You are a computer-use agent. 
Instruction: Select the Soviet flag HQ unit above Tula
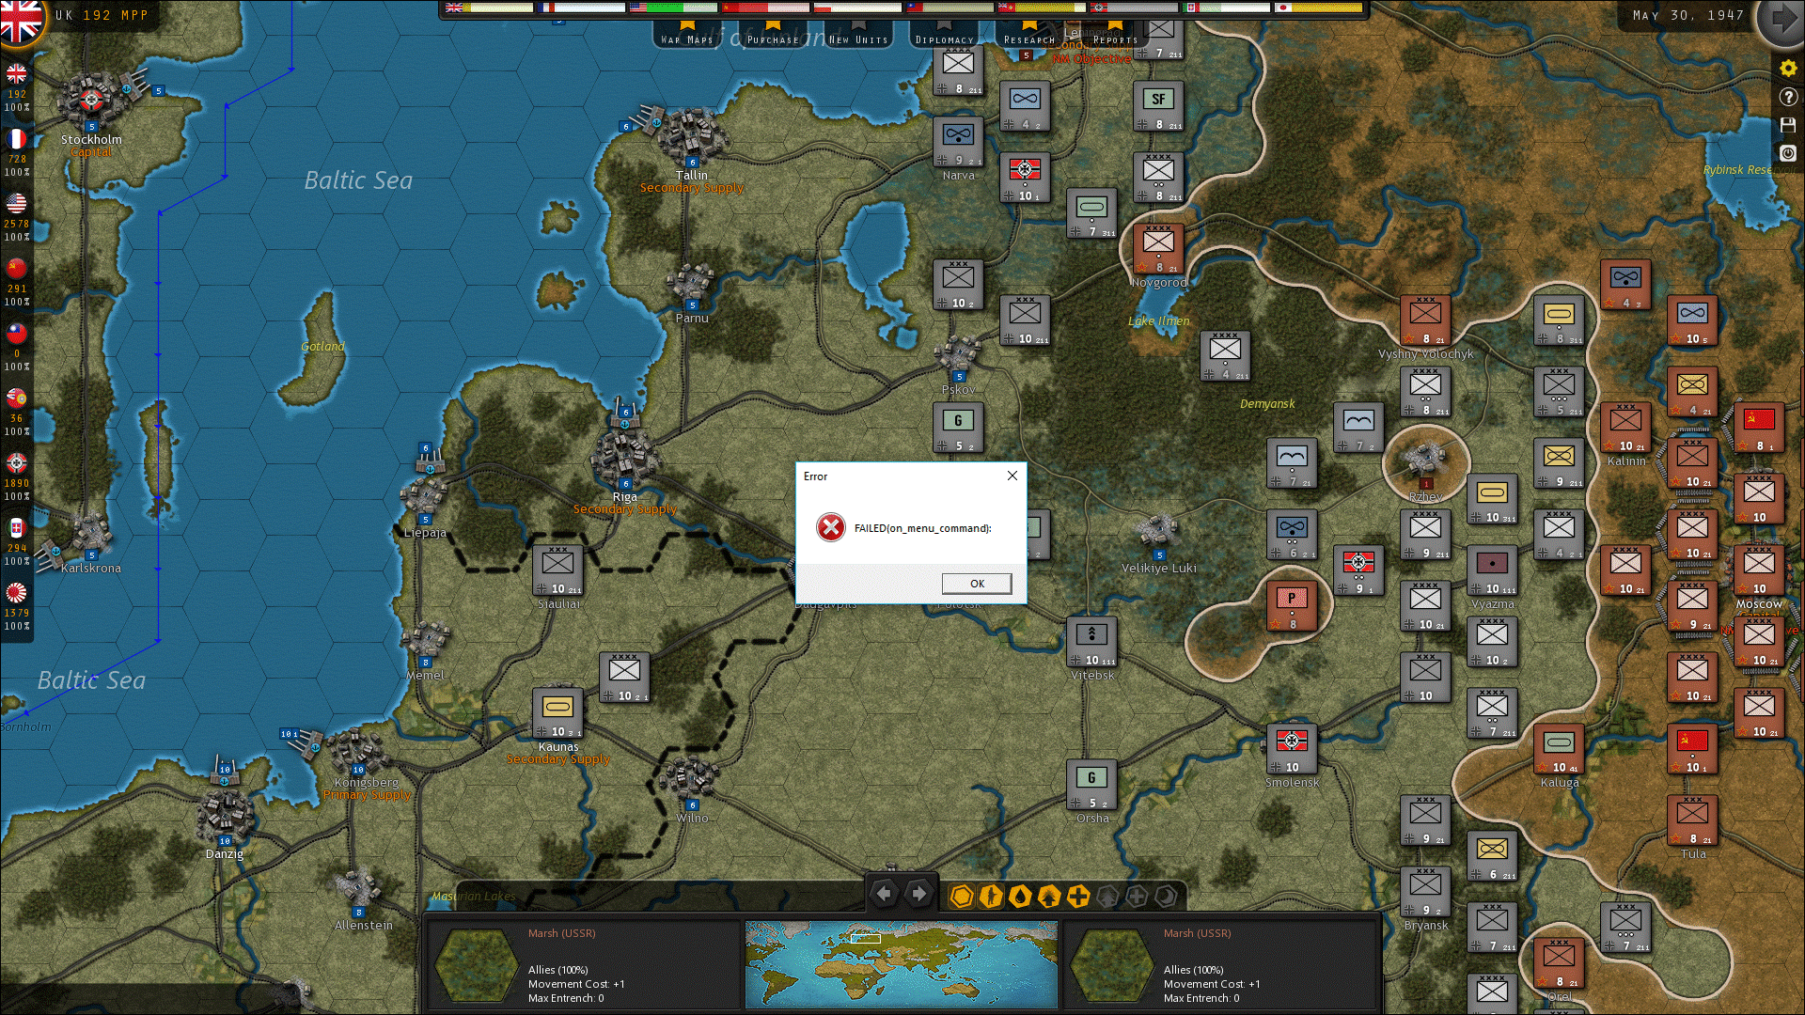point(1692,749)
